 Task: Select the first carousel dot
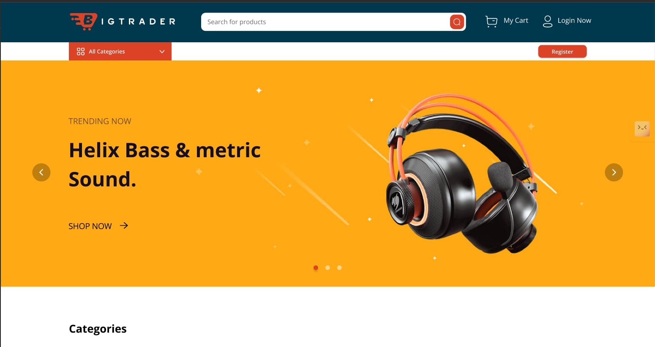tap(316, 268)
